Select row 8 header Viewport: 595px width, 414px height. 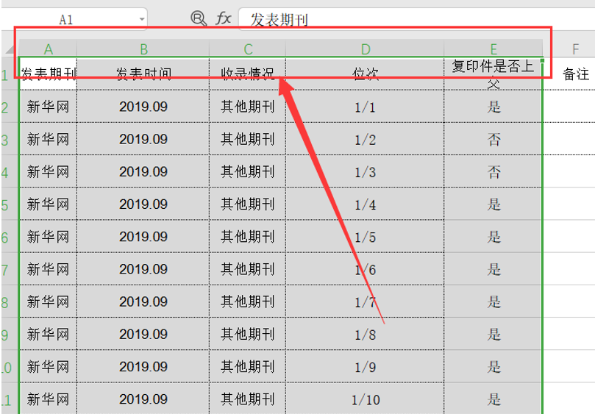9,301
